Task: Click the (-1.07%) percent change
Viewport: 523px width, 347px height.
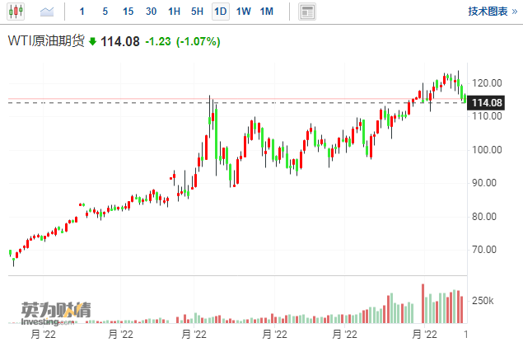Action: (x=198, y=42)
